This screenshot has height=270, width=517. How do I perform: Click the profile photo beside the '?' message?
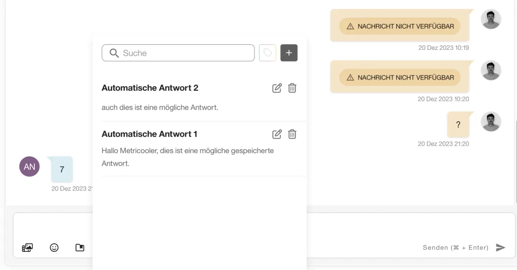(490, 122)
